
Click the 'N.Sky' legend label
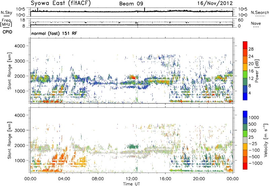6,12
